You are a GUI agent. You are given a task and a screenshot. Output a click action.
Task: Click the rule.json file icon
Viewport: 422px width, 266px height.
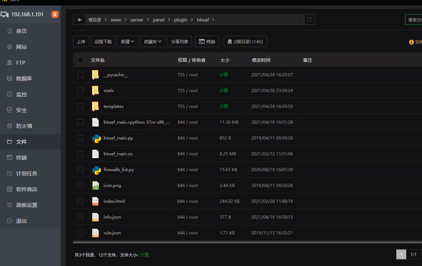[95, 233]
